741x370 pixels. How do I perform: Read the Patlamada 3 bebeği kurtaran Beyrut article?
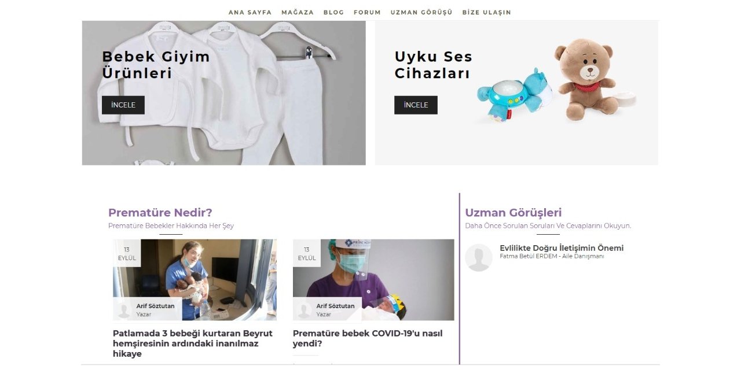(193, 343)
